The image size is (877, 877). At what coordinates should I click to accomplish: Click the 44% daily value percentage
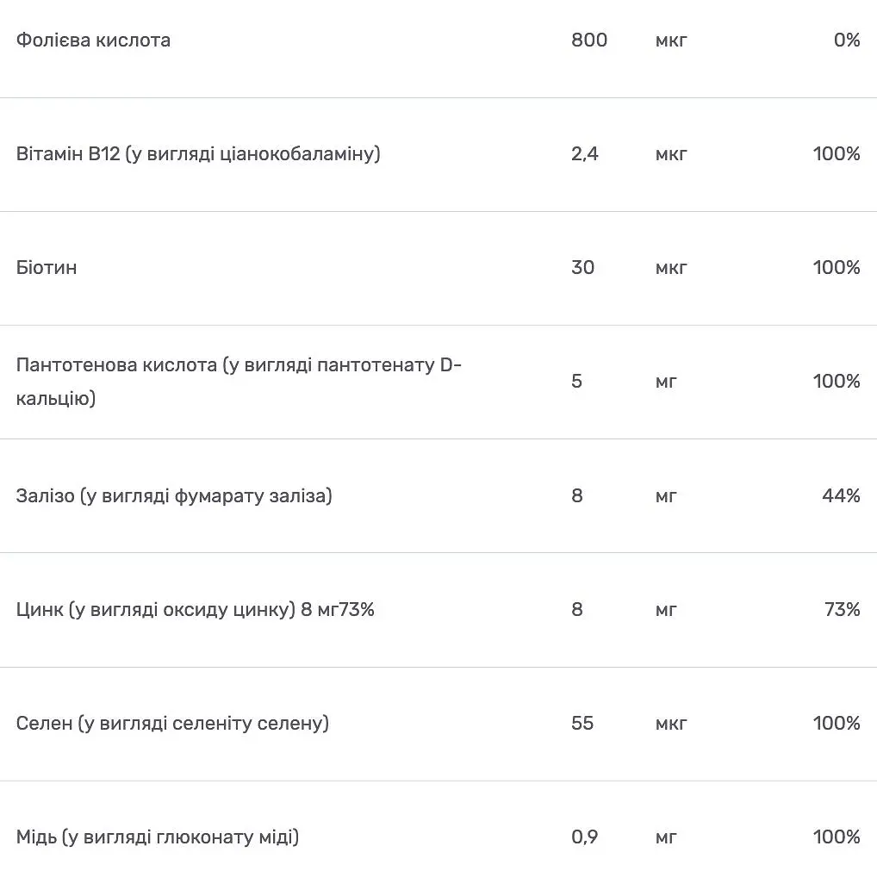click(x=841, y=496)
